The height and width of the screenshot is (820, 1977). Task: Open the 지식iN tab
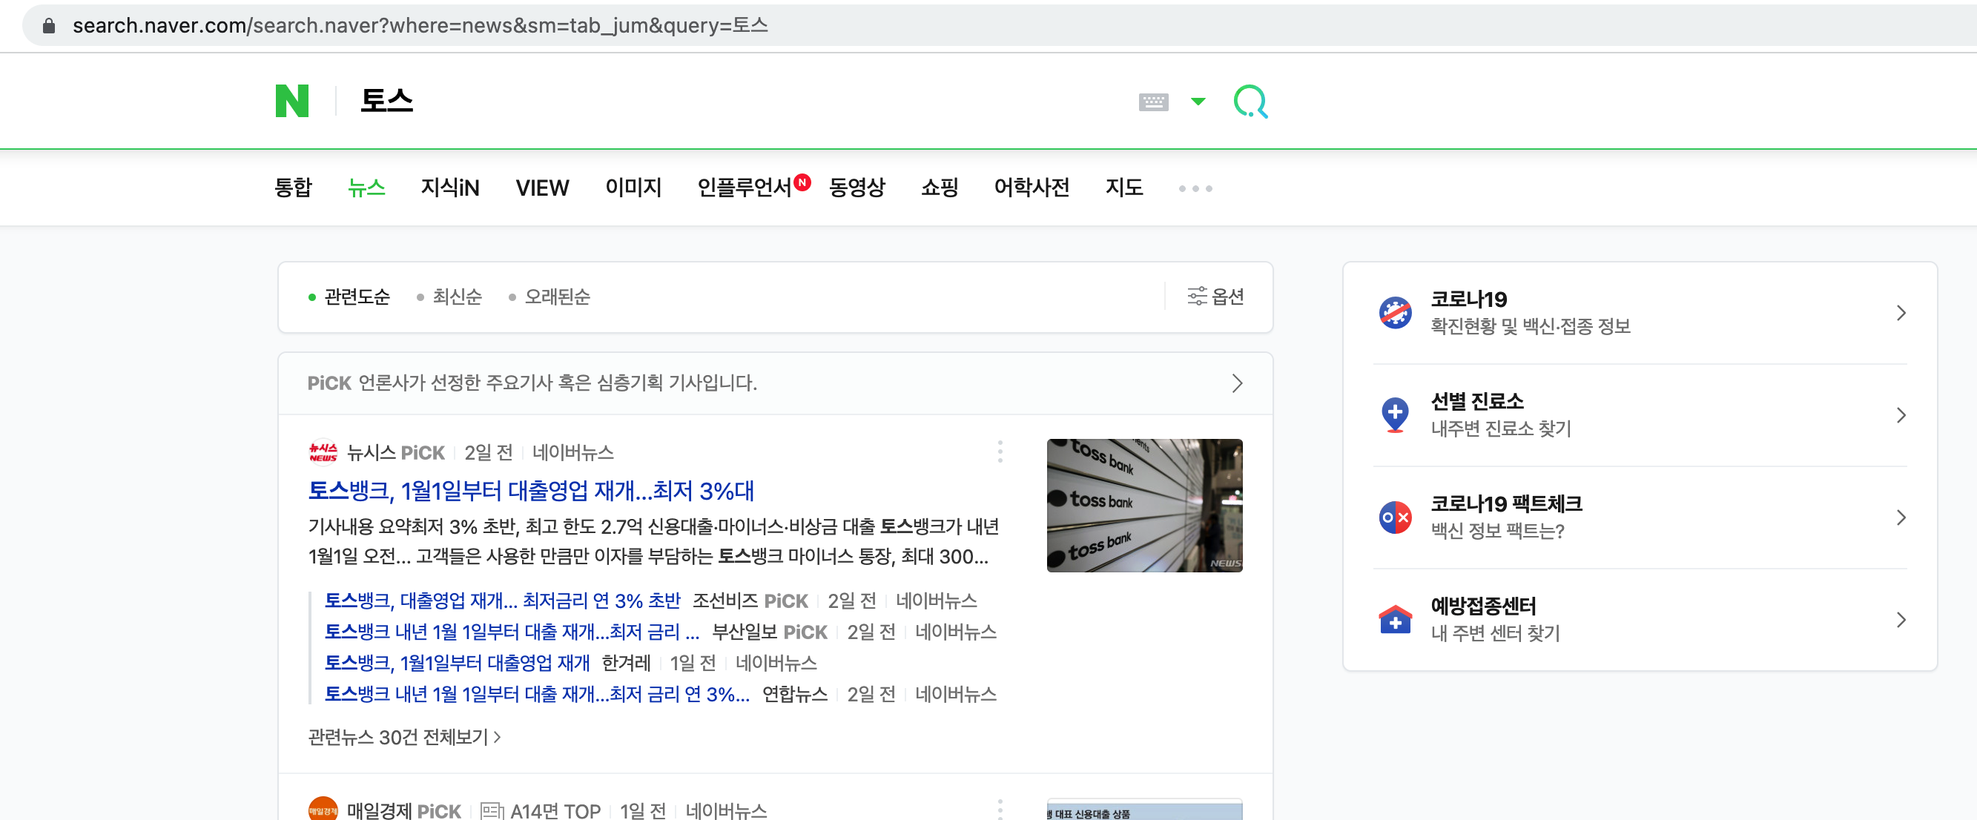pos(449,187)
